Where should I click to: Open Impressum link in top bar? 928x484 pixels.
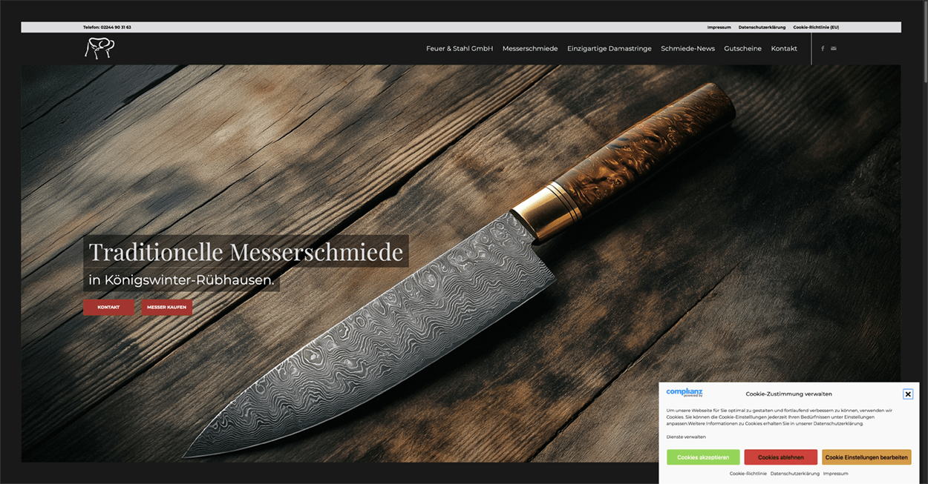tap(719, 27)
